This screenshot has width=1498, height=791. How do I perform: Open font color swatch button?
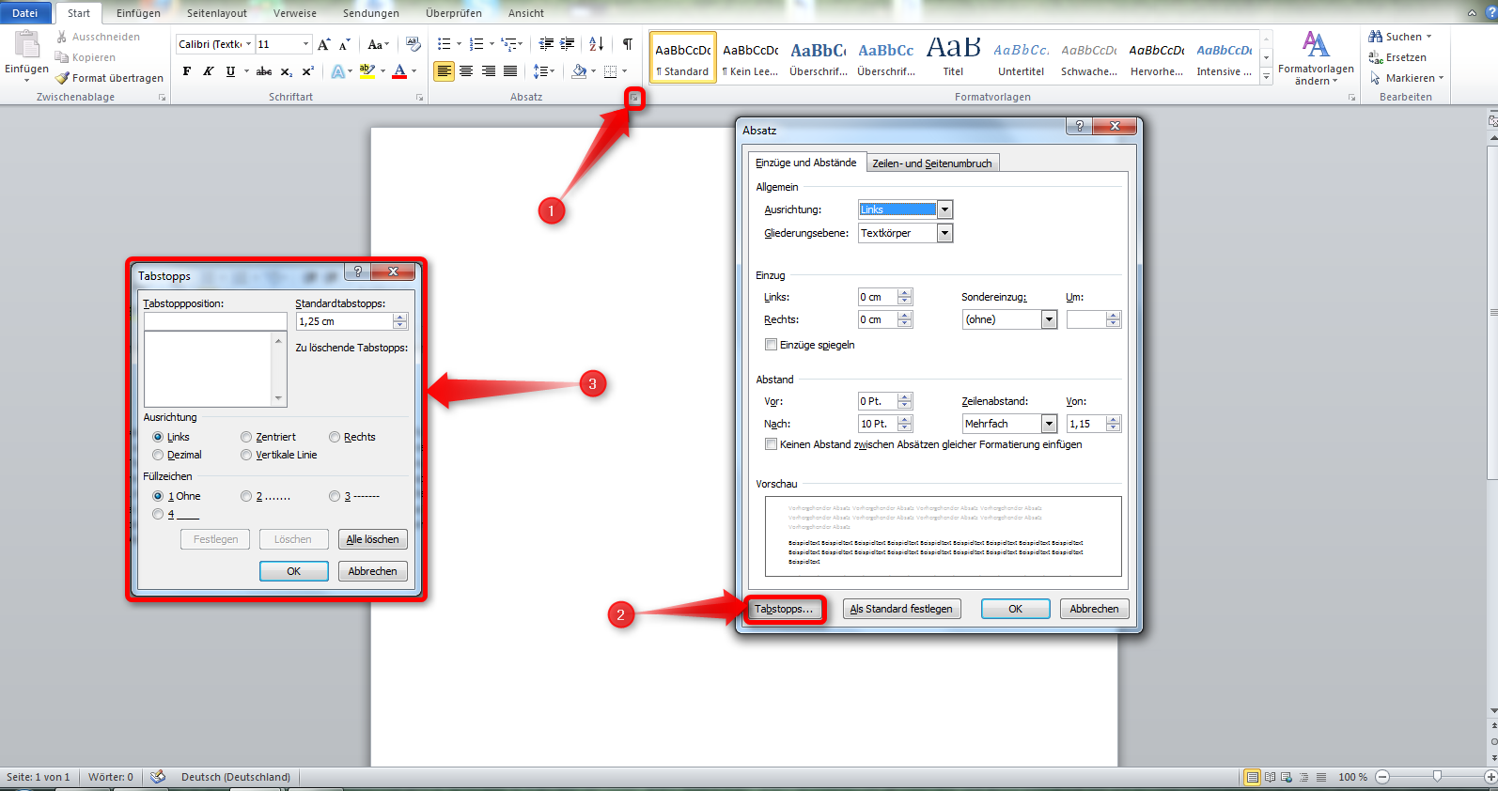coord(399,71)
